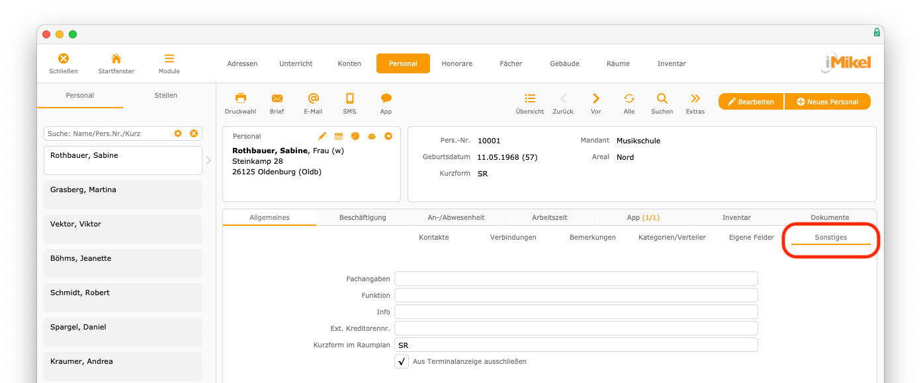Screen dimensions: 921x383
Task: Click the Neues Personal button
Action: point(828,102)
